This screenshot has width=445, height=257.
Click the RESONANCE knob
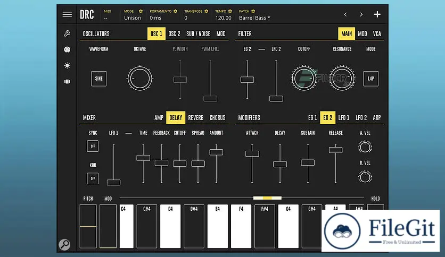click(342, 79)
